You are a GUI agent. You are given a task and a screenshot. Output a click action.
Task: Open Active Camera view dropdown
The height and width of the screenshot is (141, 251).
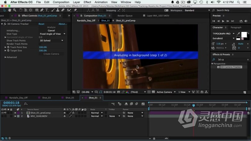(x=166, y=92)
